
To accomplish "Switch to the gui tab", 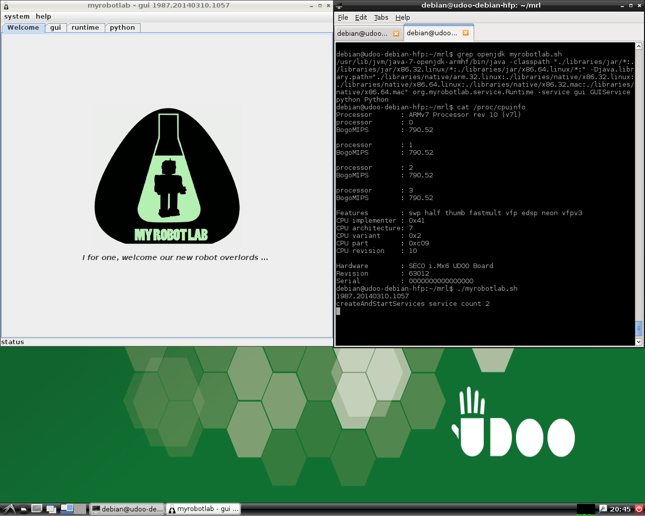I will tap(55, 28).
